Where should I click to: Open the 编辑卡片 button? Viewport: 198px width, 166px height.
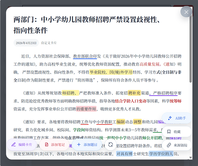[22, 145]
